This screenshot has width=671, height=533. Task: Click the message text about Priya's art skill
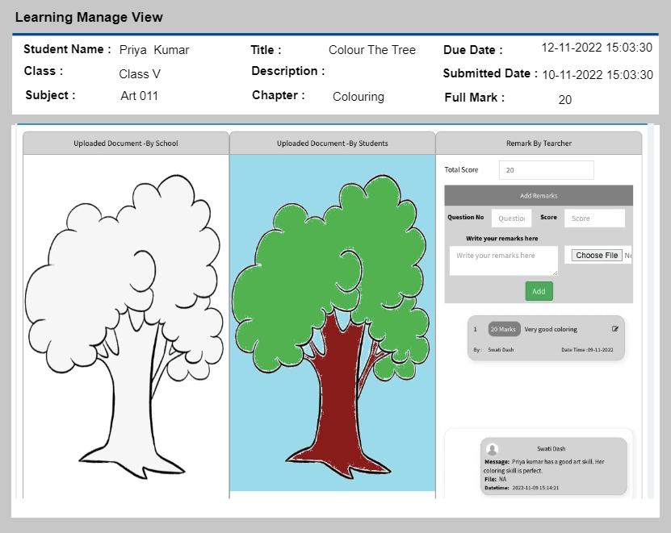[x=544, y=466]
